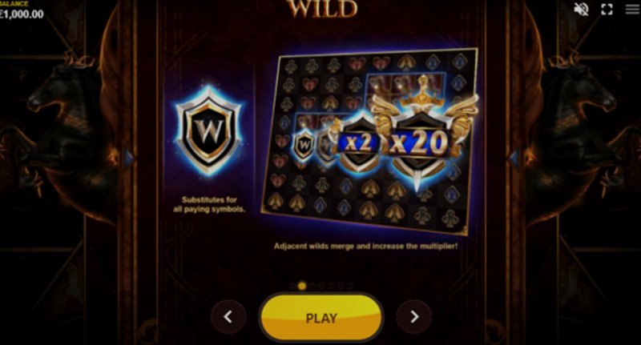This screenshot has height=345, width=641.
Task: Select the first pagination dot
Action: [292, 287]
